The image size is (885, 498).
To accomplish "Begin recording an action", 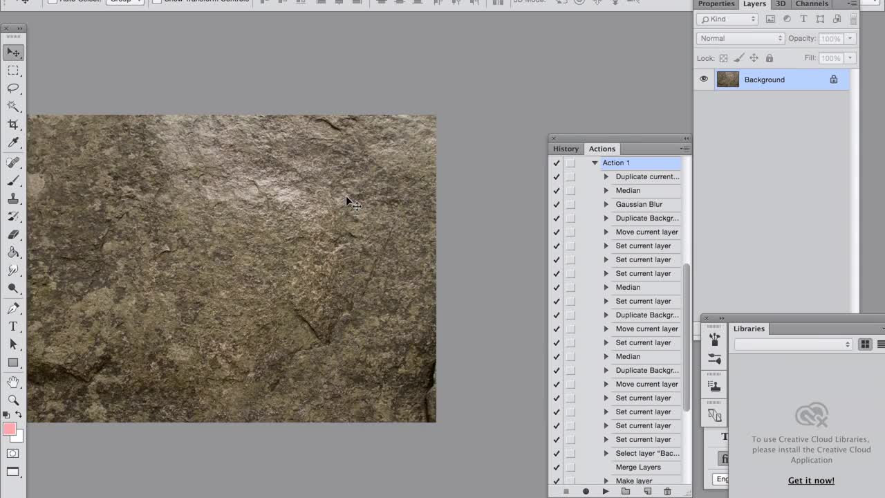I will coord(585,491).
